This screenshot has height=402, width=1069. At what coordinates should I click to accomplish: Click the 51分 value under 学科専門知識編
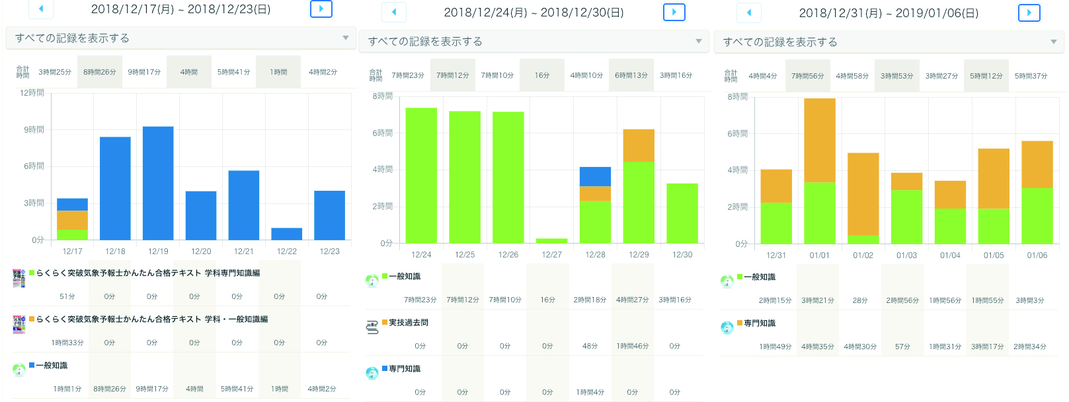[67, 296]
